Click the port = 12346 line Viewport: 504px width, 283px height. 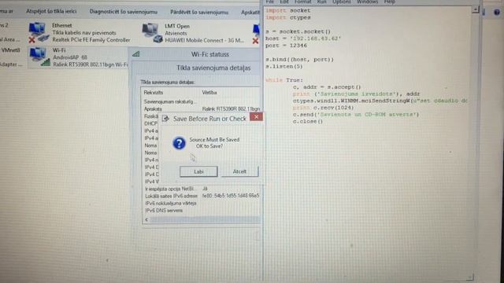tap(286, 46)
